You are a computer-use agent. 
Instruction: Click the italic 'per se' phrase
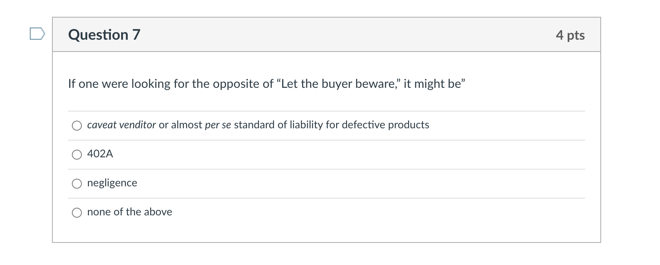(218, 125)
